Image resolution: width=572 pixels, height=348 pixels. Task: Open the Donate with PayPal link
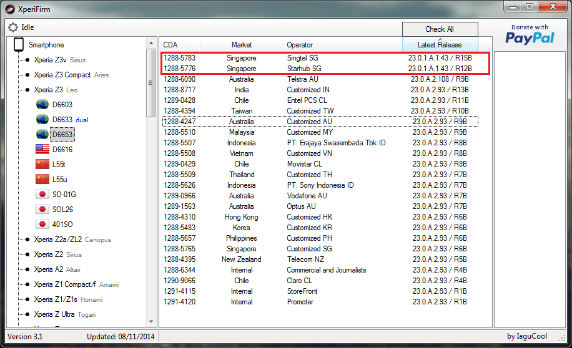coord(530,35)
